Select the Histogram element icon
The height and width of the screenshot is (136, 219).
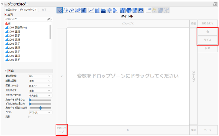(x=115, y=10)
